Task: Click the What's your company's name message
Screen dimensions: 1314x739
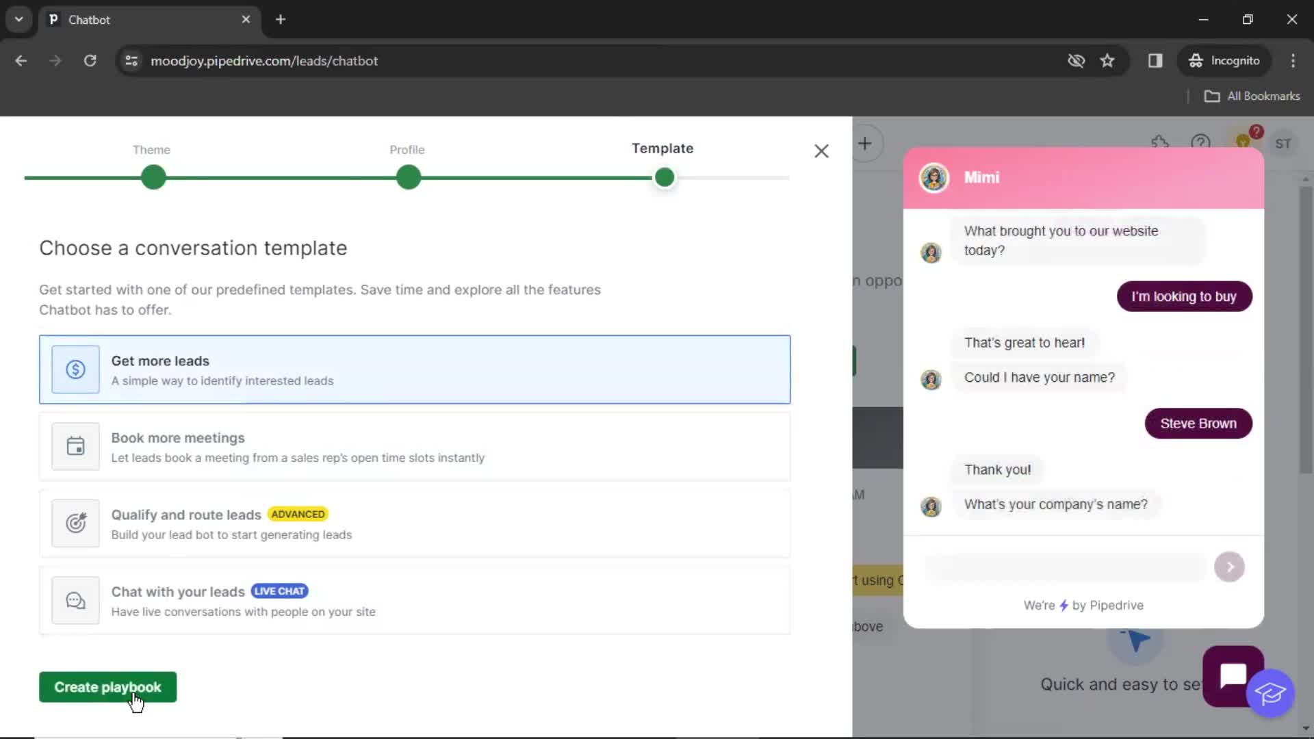Action: (1055, 505)
